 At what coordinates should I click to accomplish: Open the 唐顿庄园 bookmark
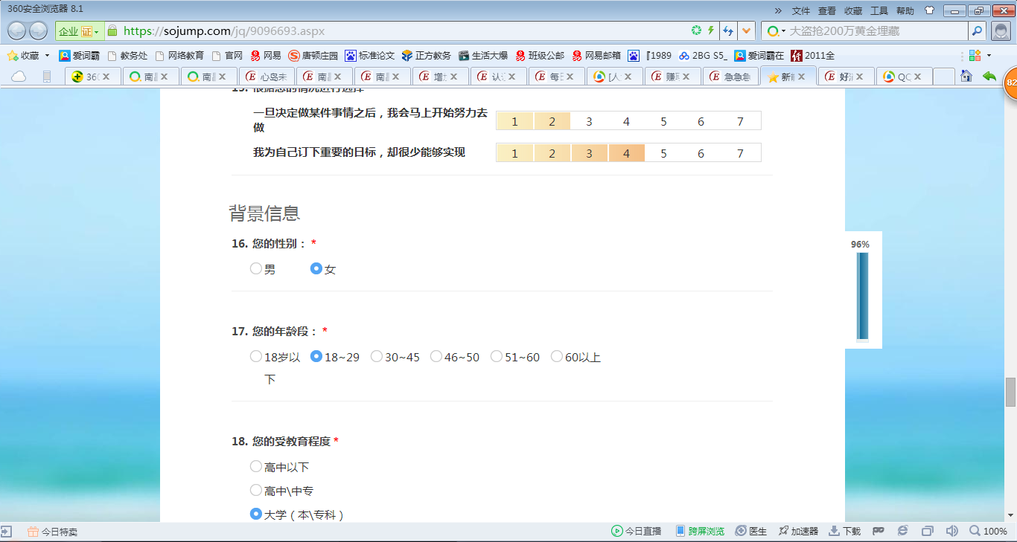[x=313, y=55]
